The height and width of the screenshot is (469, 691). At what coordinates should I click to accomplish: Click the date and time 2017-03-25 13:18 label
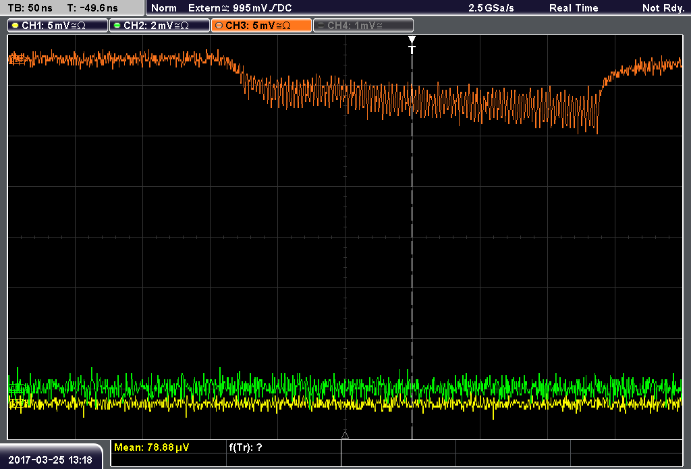50,460
